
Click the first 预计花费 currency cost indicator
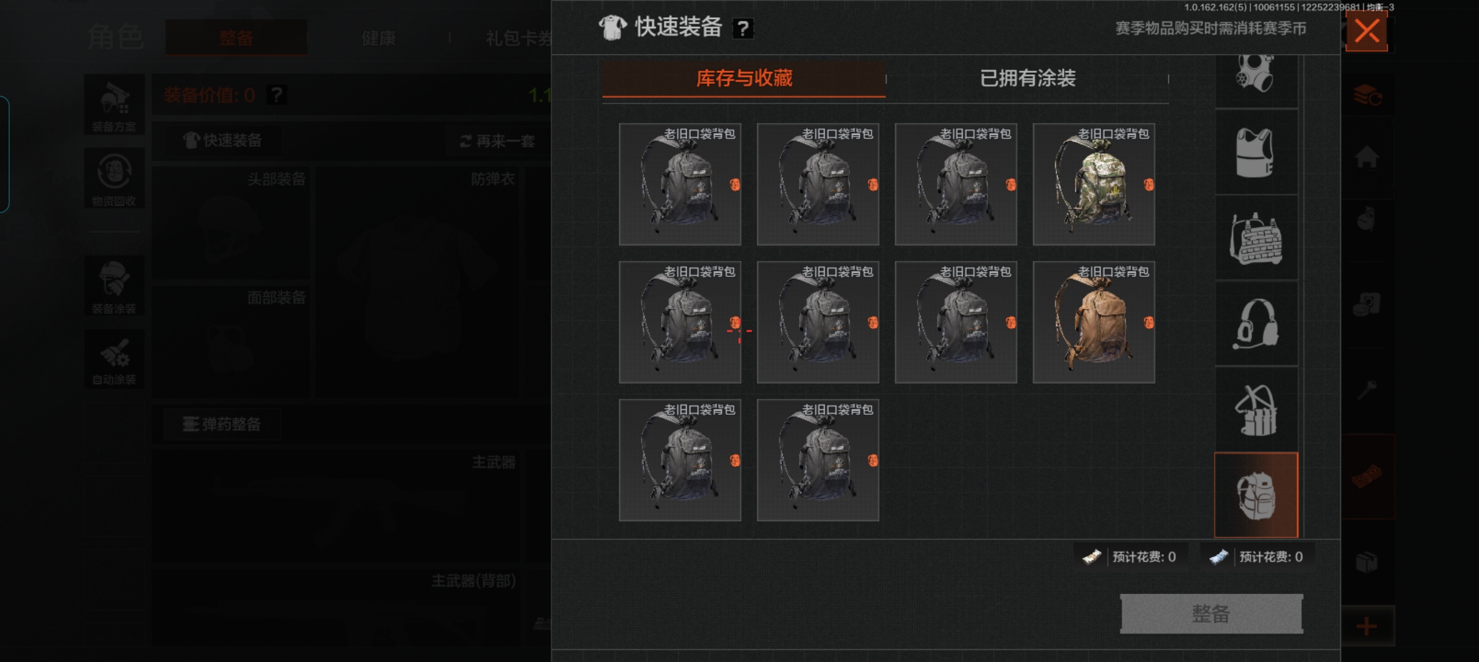pyautogui.click(x=1130, y=557)
